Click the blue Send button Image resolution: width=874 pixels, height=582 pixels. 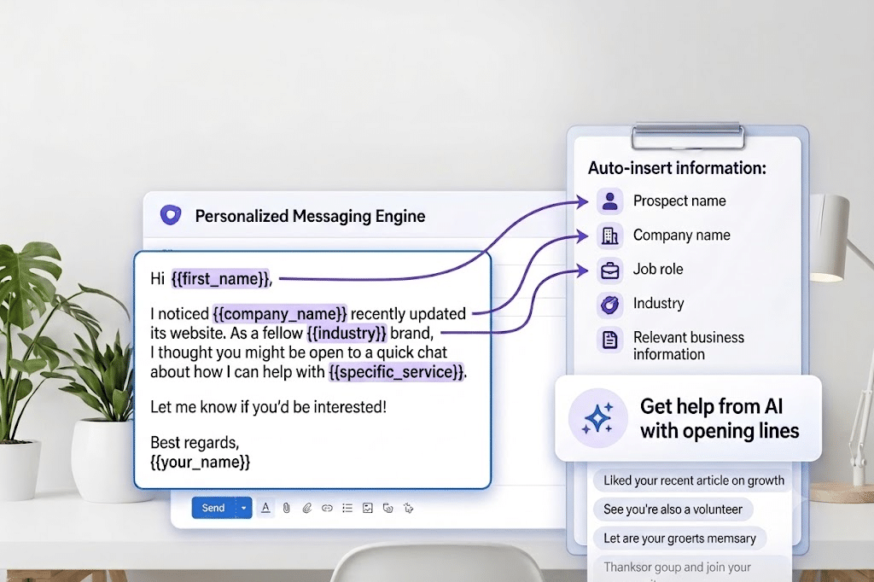tap(213, 508)
